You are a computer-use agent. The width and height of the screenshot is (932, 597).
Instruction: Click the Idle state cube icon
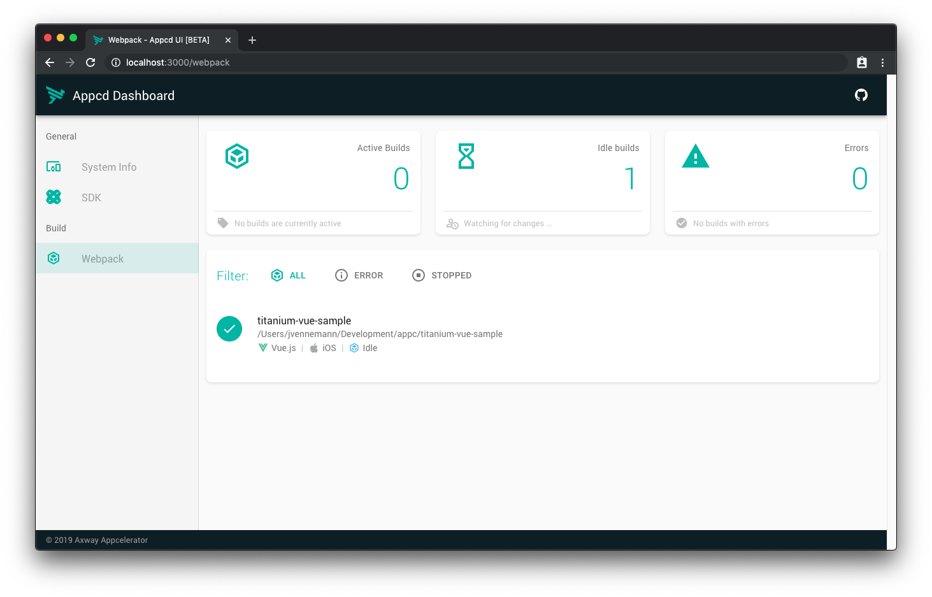pyautogui.click(x=354, y=348)
